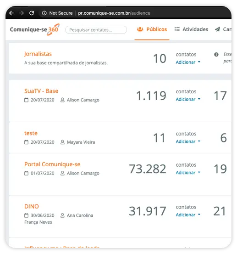Select the 10 contacts count
237x254 pixels.
[x=160, y=58]
